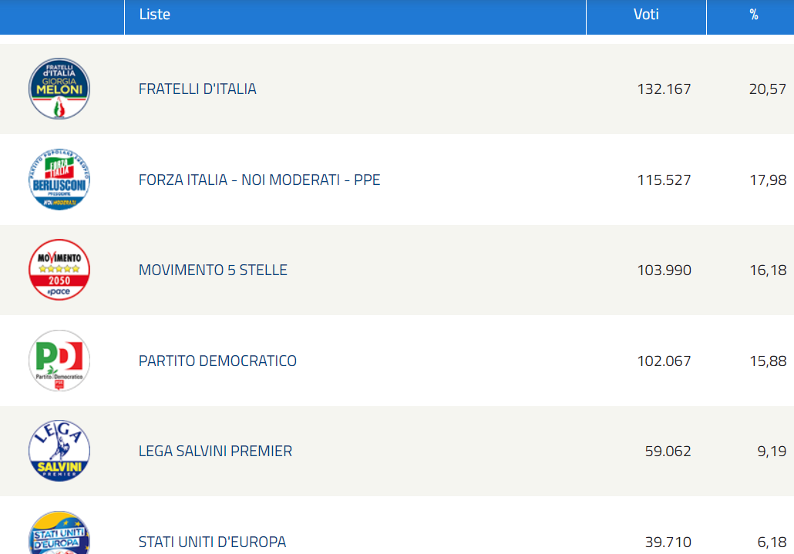Select the MOVIMENTO 5 STELLE list name
Image resolution: width=794 pixels, height=554 pixels.
pyautogui.click(x=213, y=270)
